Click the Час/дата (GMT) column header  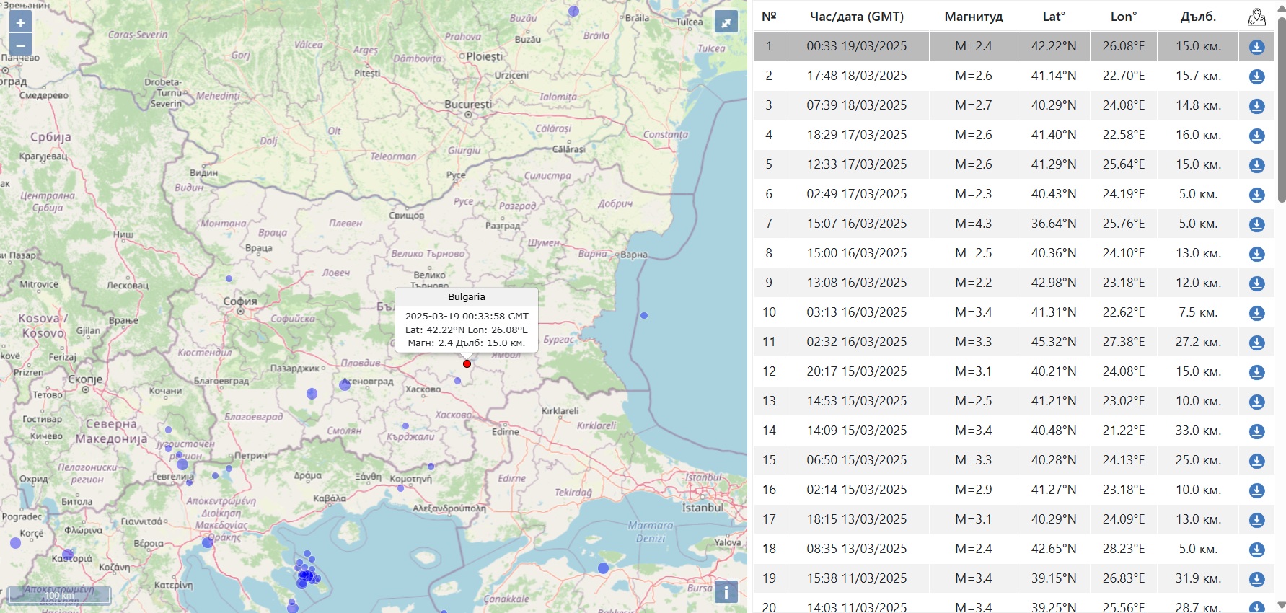coord(856,17)
